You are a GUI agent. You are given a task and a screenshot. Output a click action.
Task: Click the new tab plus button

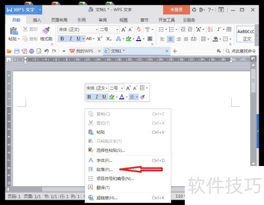pos(175,51)
